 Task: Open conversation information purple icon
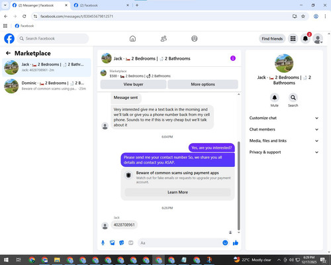pyautogui.click(x=233, y=58)
